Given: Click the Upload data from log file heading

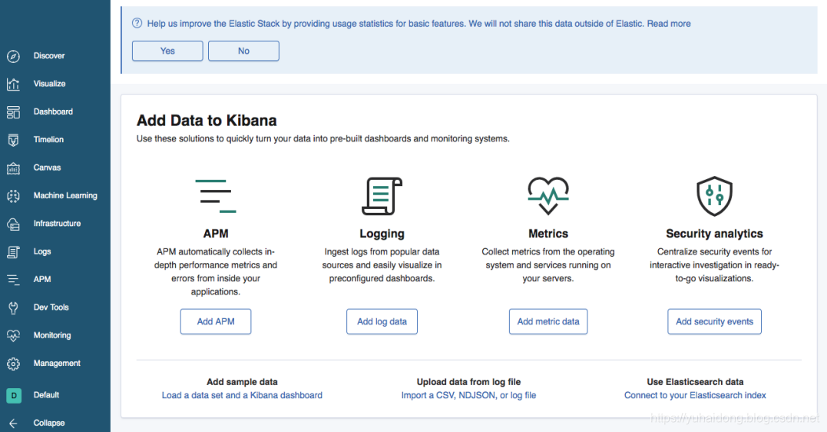Looking at the screenshot, I should (x=468, y=382).
